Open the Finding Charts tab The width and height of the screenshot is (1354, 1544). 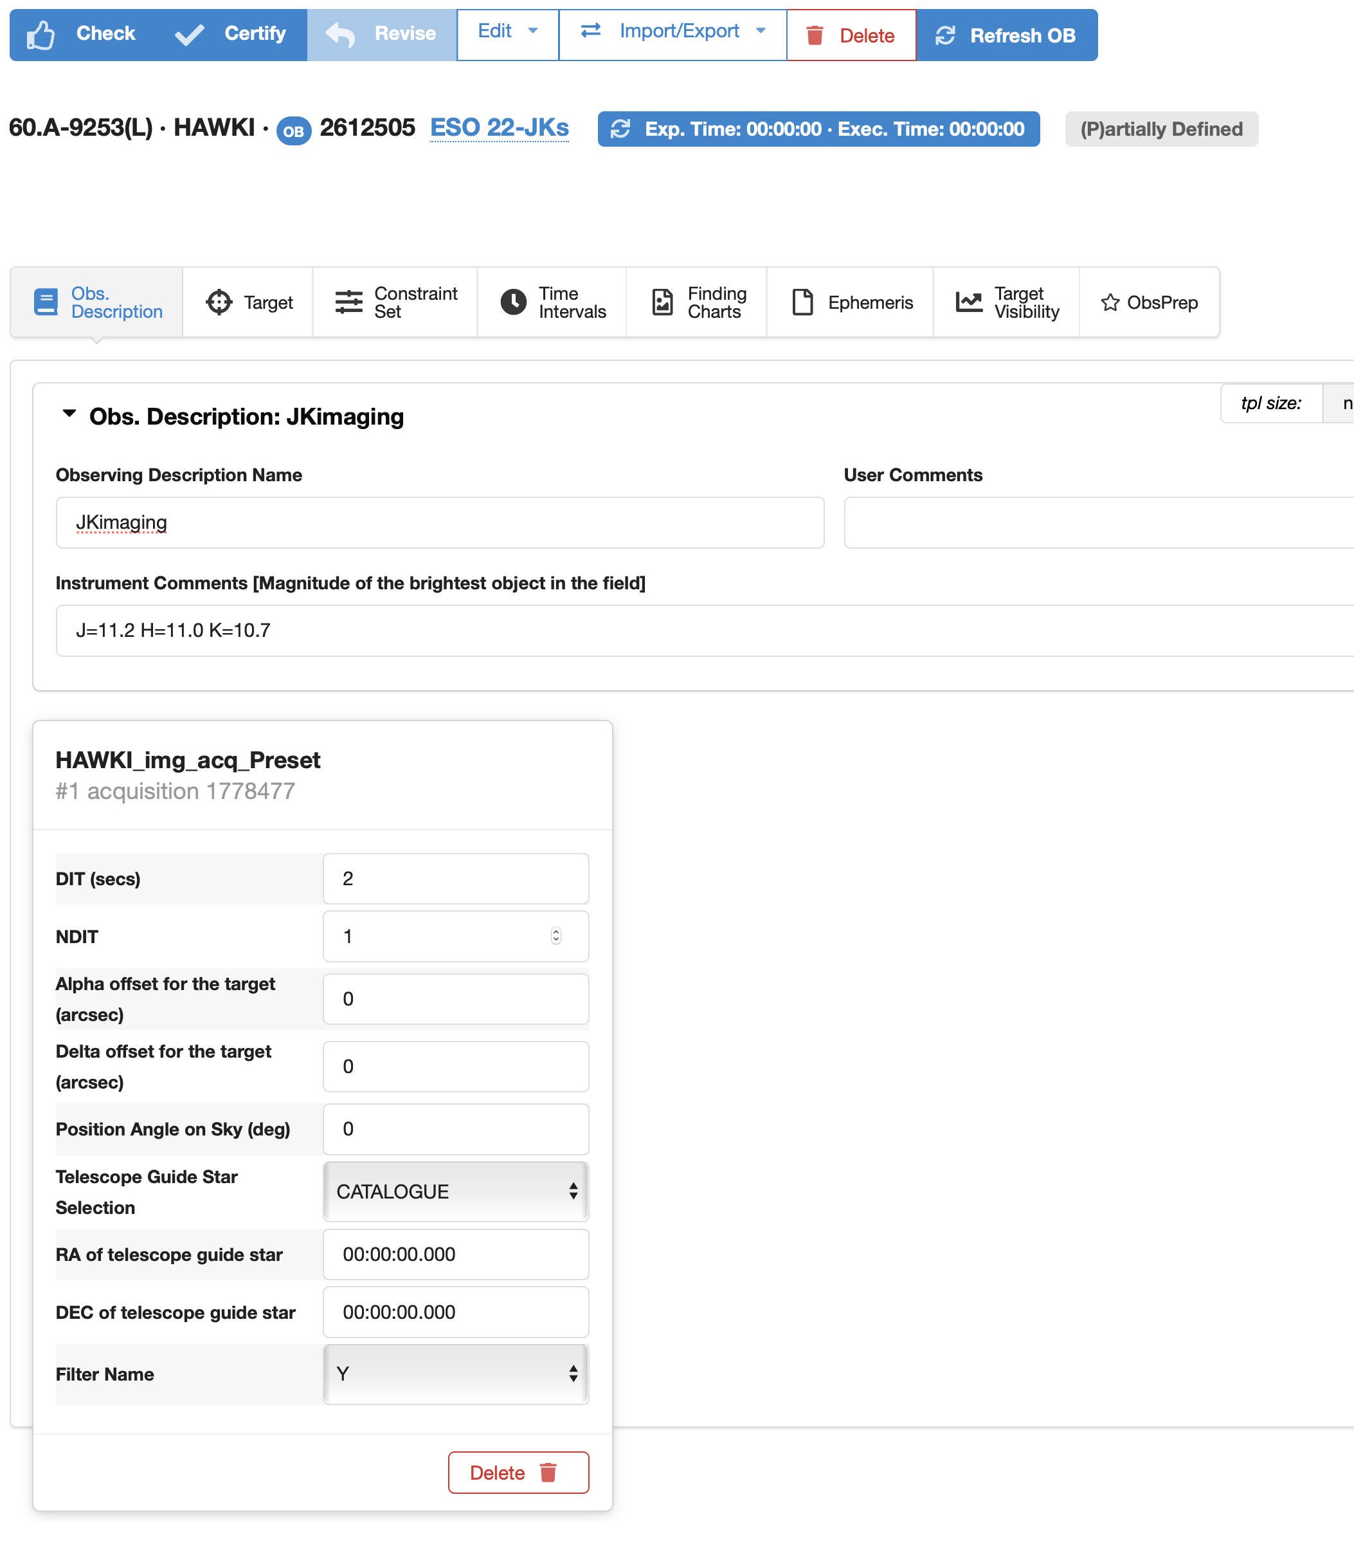pos(698,302)
